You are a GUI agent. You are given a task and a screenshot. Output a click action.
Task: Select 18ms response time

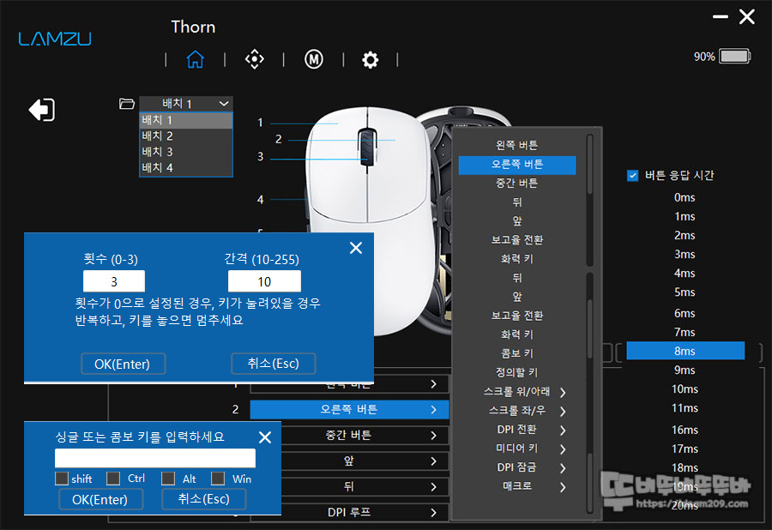coord(685,468)
